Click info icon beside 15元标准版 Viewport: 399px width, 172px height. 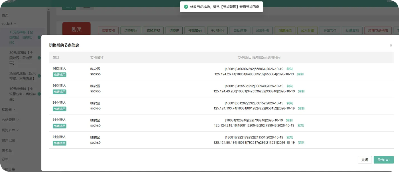click(39, 37)
